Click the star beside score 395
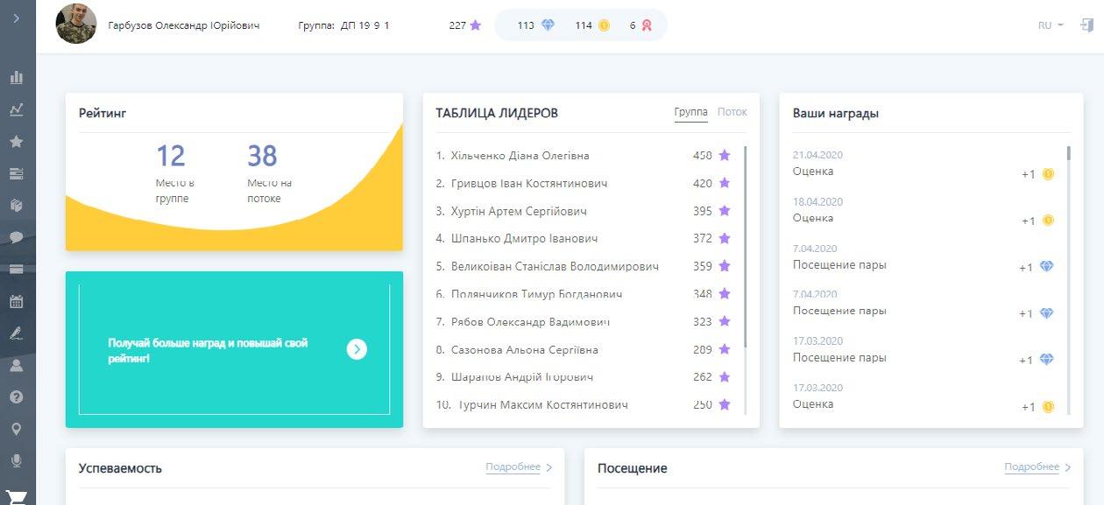Image resolution: width=1104 pixels, height=505 pixels. pos(725,211)
